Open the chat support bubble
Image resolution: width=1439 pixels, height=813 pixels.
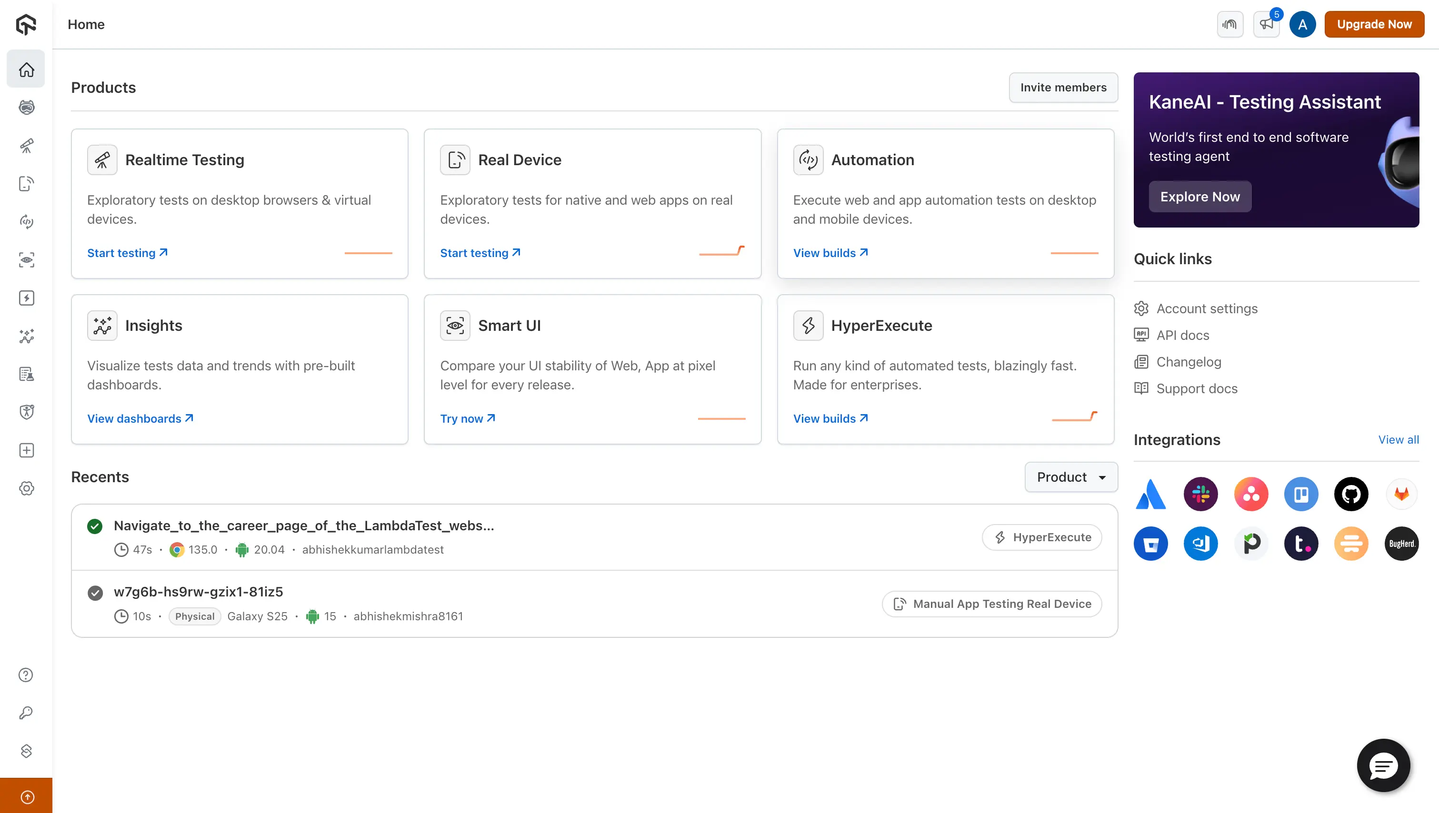coord(1383,765)
